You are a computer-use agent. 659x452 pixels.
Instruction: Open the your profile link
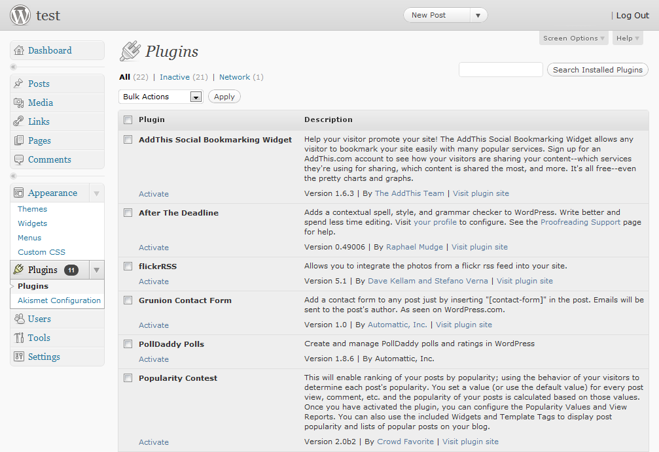point(435,222)
